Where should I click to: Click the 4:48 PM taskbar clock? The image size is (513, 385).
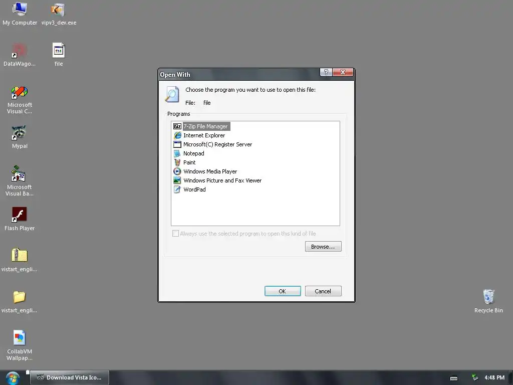tap(494, 377)
